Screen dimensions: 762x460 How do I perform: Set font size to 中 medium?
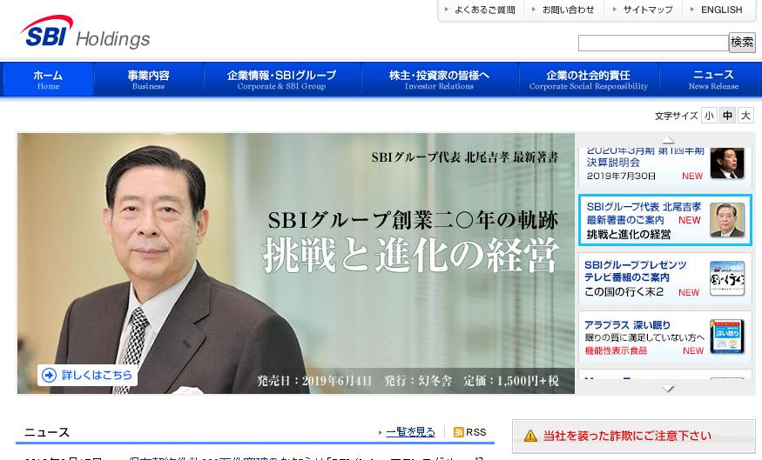[727, 116]
